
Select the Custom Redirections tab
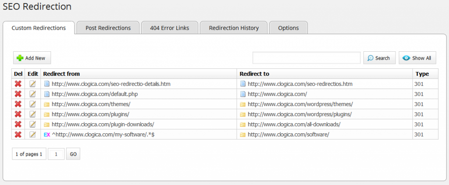coord(39,28)
